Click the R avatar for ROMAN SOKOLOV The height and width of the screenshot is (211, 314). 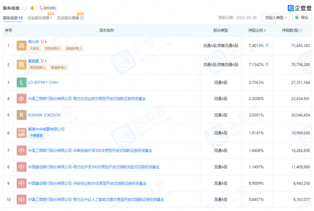tap(22, 115)
